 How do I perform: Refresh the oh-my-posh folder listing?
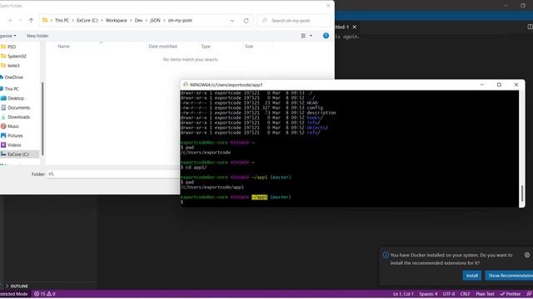[247, 21]
